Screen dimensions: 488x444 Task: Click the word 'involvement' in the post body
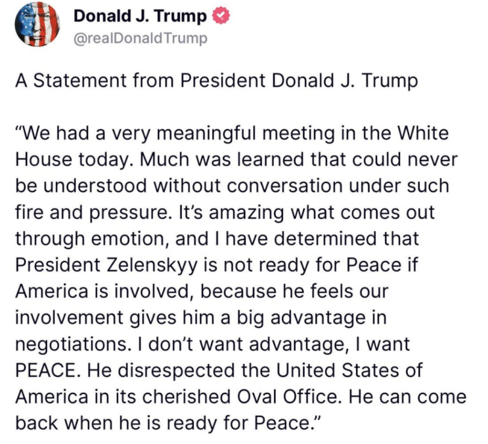click(x=69, y=318)
